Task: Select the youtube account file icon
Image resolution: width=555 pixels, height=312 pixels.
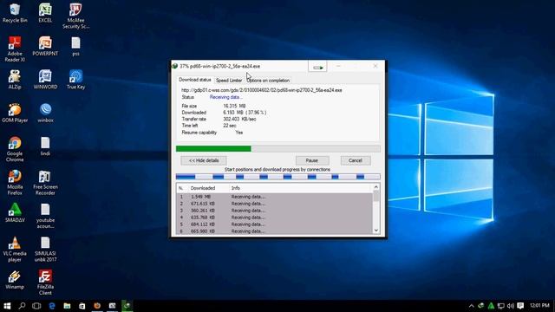Action: pyautogui.click(x=45, y=216)
